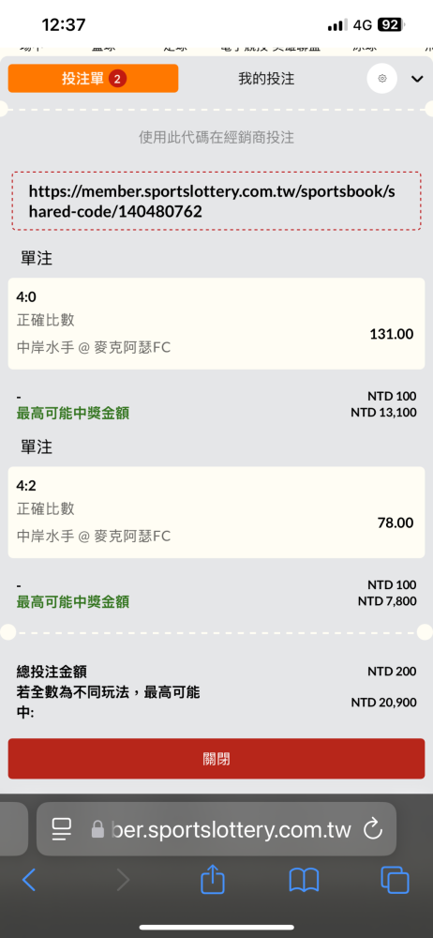Open page reader menu icon in address bar
This screenshot has width=433, height=938.
pos(62,828)
